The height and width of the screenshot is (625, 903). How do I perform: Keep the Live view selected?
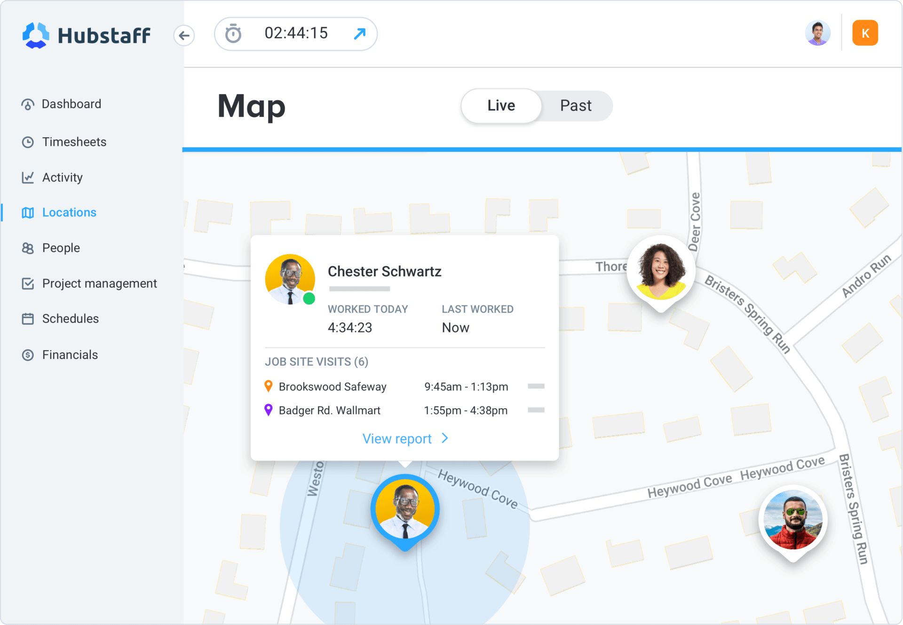tap(500, 105)
